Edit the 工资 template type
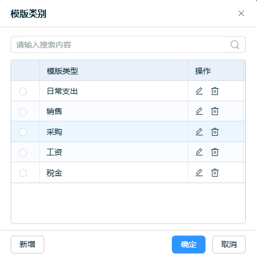This screenshot has width=257, height=256. [199, 152]
